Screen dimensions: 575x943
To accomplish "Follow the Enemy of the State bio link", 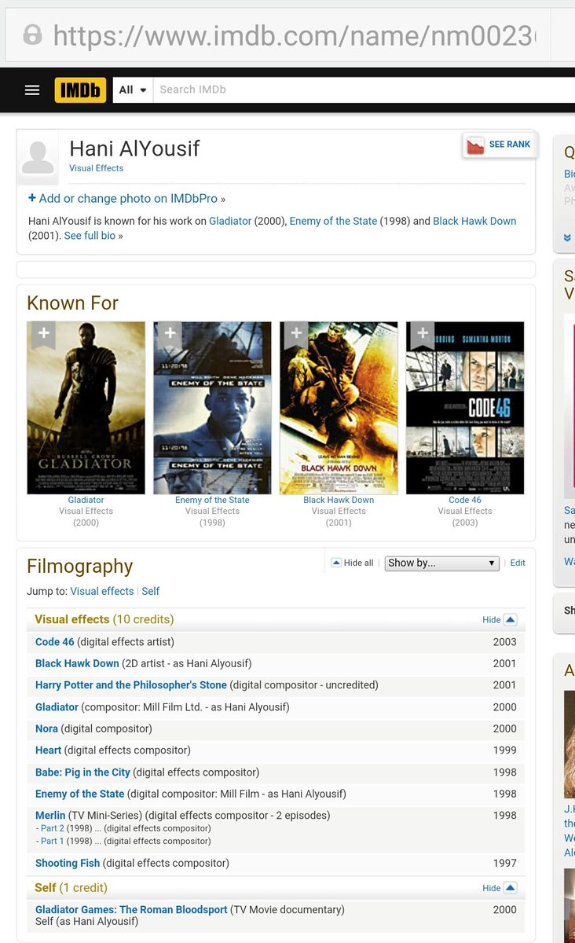I will pyautogui.click(x=333, y=222).
